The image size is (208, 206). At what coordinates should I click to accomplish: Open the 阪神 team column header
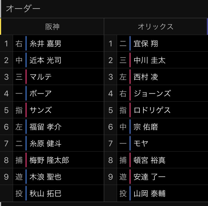pos(52,27)
